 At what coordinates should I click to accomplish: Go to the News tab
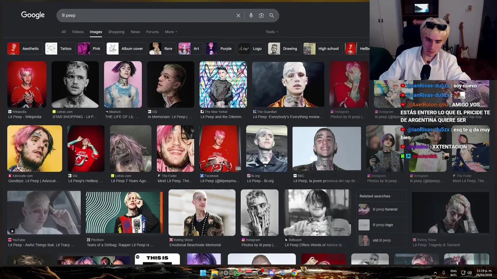(x=135, y=32)
